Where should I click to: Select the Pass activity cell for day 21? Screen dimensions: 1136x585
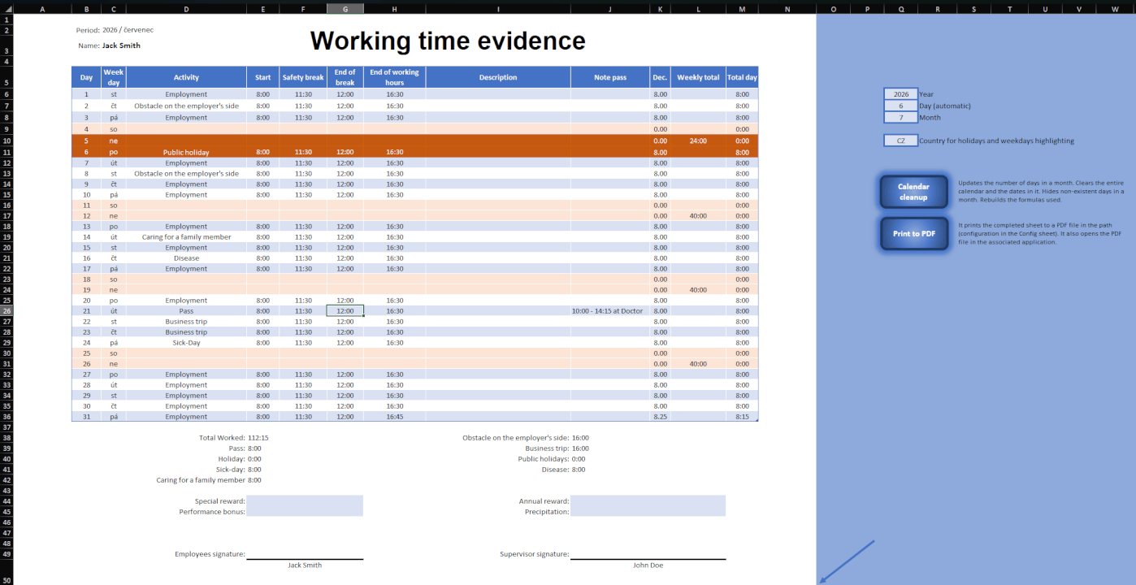click(186, 311)
